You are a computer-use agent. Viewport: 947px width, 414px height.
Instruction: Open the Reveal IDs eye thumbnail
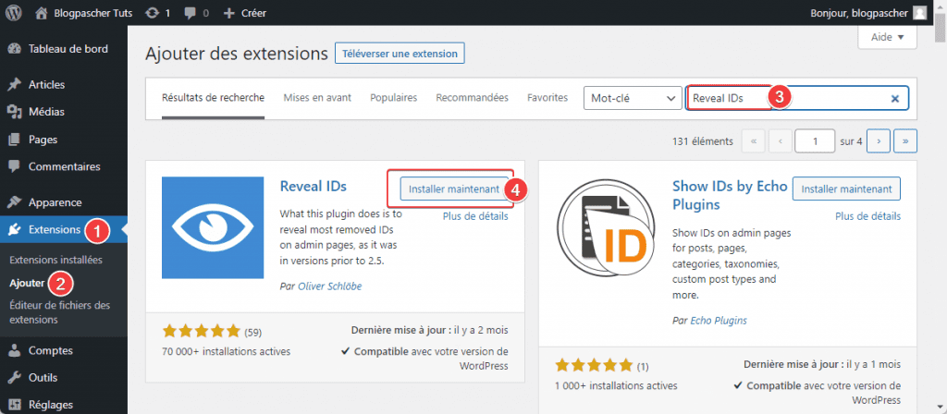tap(214, 227)
